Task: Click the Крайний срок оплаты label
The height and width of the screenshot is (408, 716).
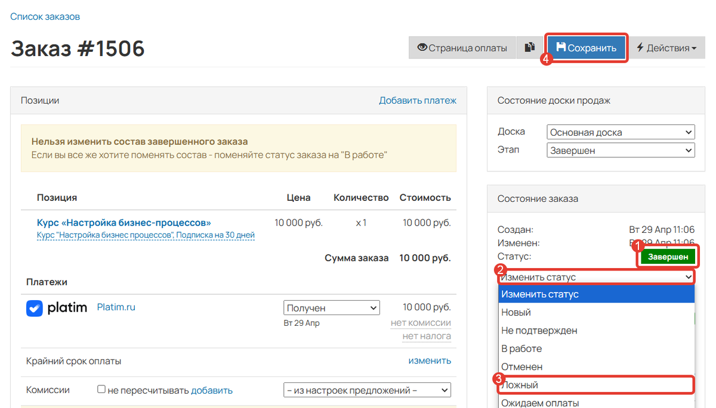Action: [74, 361]
